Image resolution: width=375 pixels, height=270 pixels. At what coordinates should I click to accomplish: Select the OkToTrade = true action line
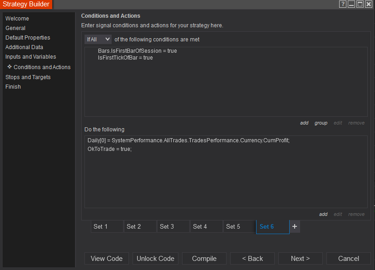click(109, 149)
